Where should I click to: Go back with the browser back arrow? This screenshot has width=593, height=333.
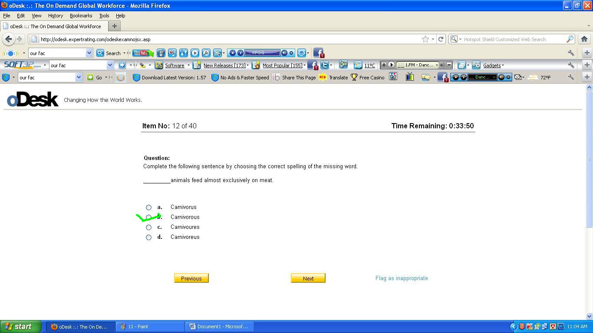(8, 39)
